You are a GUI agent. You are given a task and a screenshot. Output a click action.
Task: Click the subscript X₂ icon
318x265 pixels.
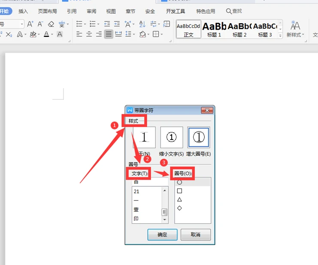tap(9, 34)
